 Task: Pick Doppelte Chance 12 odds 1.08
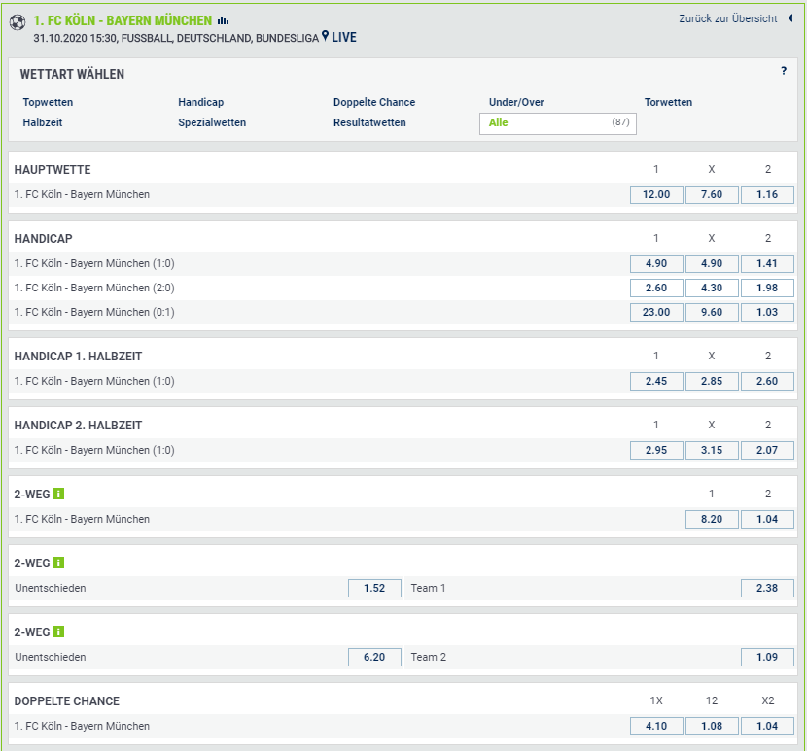tap(712, 726)
